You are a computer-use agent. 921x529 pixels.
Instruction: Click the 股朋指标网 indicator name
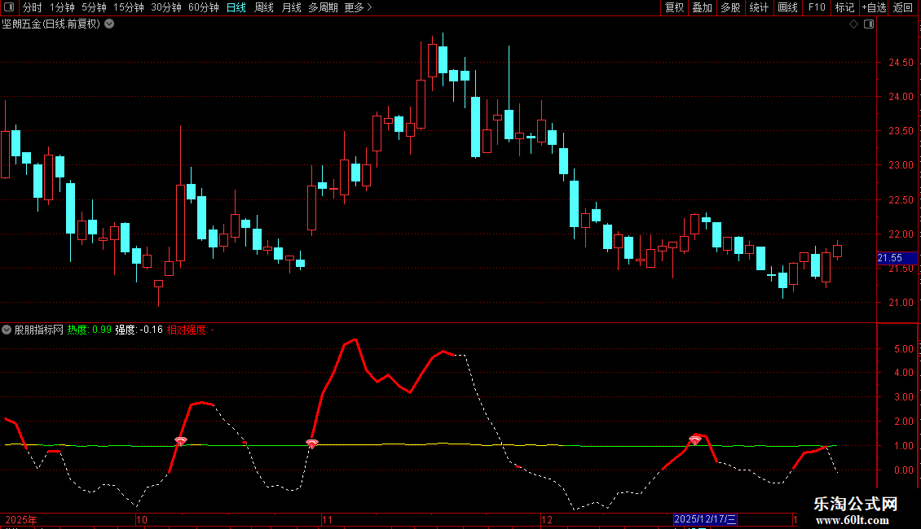[x=39, y=330]
